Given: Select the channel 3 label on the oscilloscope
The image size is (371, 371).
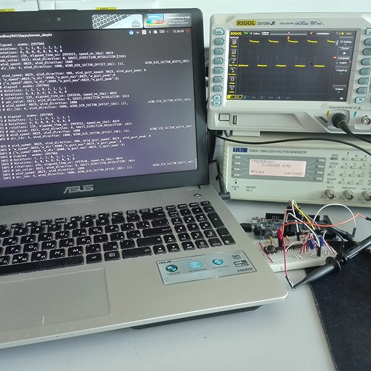Looking at the screenshot, I should pos(267,97).
